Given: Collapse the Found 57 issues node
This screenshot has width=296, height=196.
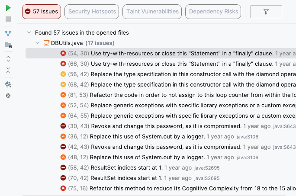Looking at the screenshot, I should pos(29,32).
